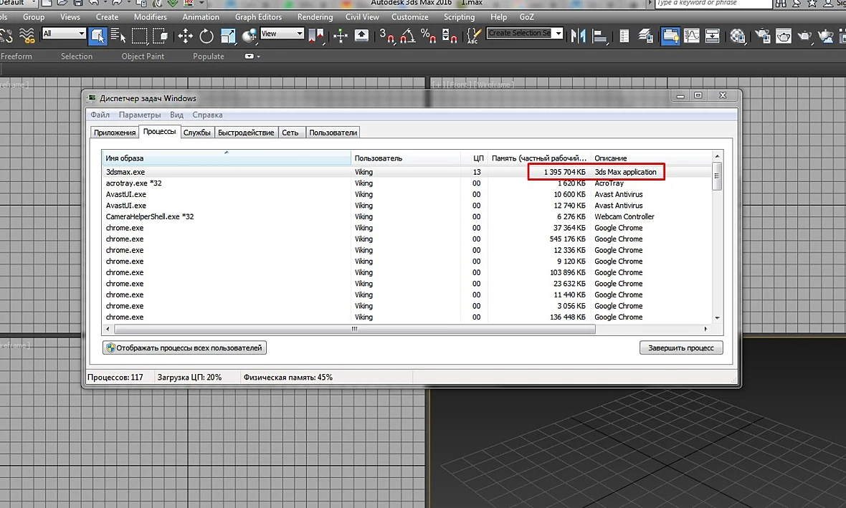Toggle Window/Crossing selection mode
Screen dimensions: 846x508
[x=161, y=36]
